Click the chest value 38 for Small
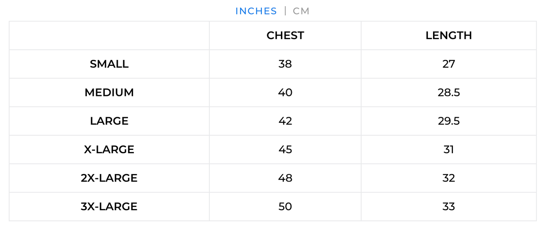 tap(285, 64)
